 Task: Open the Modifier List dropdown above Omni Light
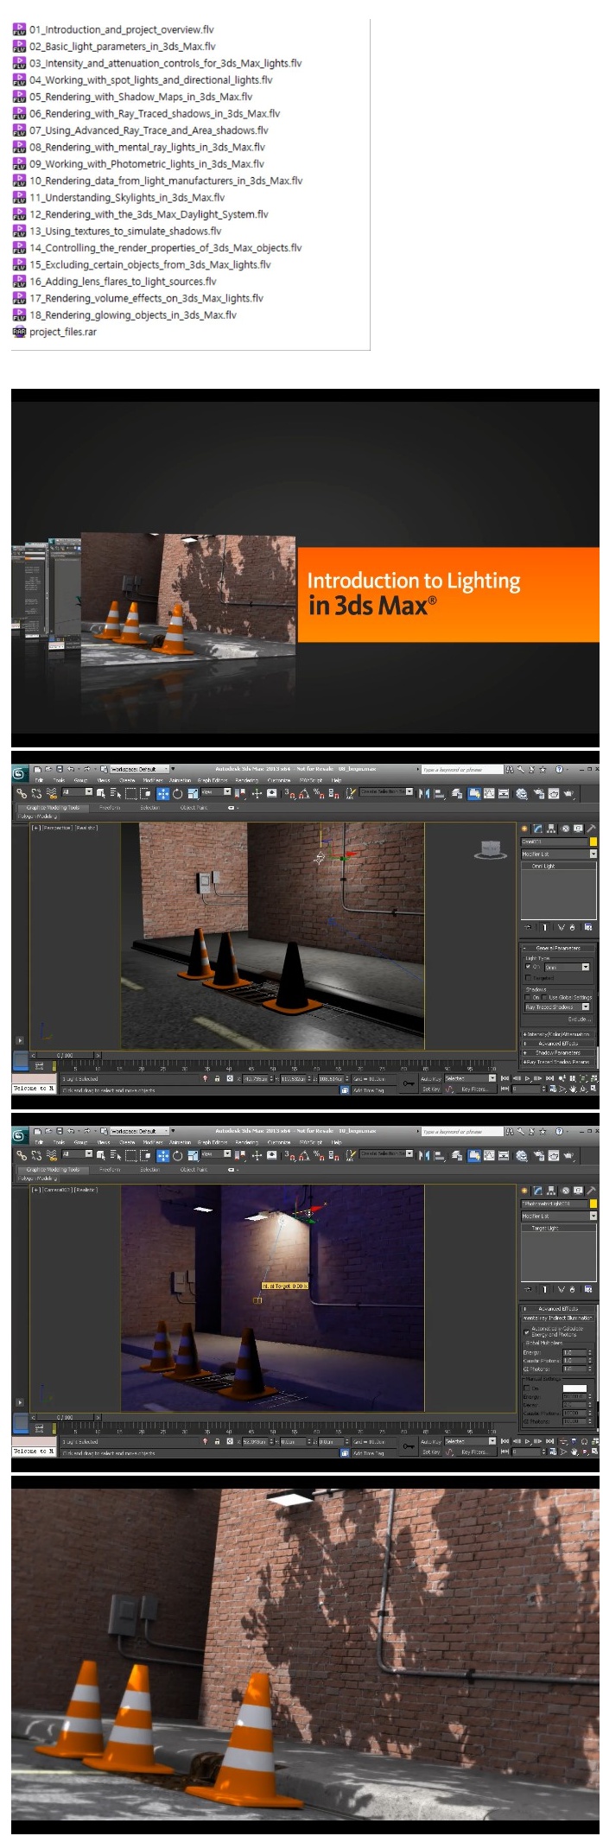[x=559, y=854]
